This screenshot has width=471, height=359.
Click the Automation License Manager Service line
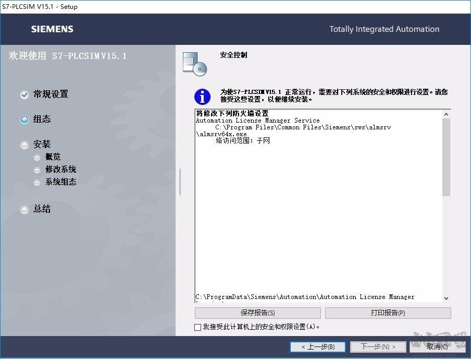coord(258,121)
